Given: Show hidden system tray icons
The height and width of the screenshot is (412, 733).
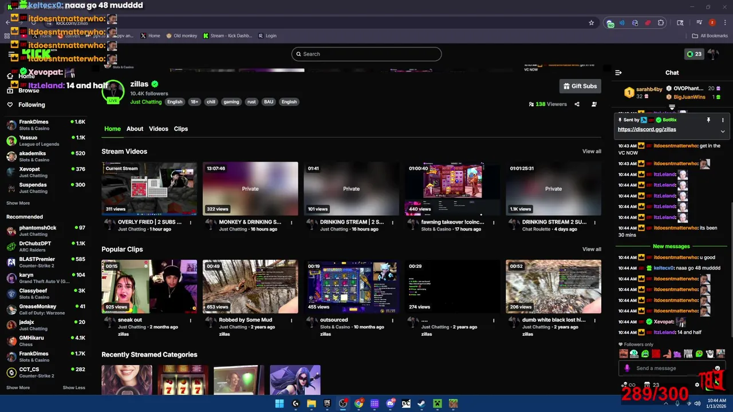Looking at the screenshot, I should coord(665,403).
